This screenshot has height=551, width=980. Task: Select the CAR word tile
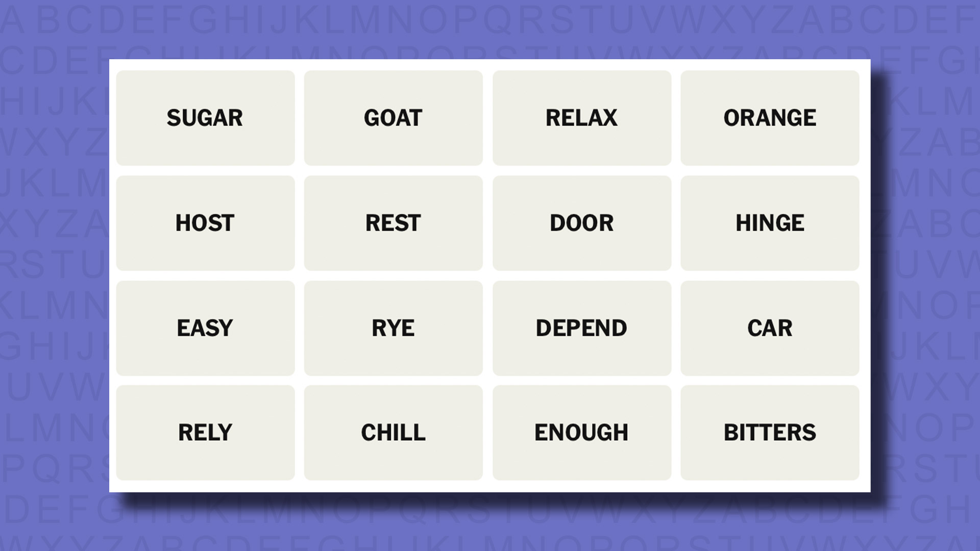pos(769,328)
